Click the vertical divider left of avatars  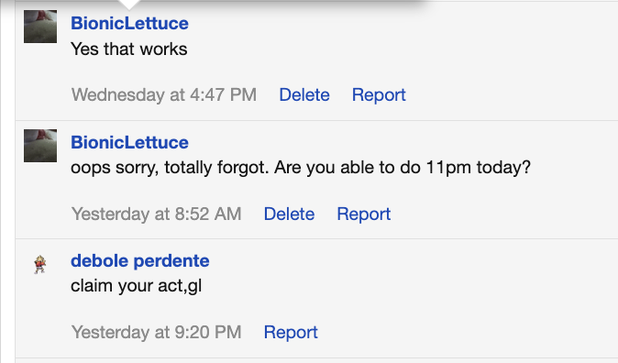15,181
